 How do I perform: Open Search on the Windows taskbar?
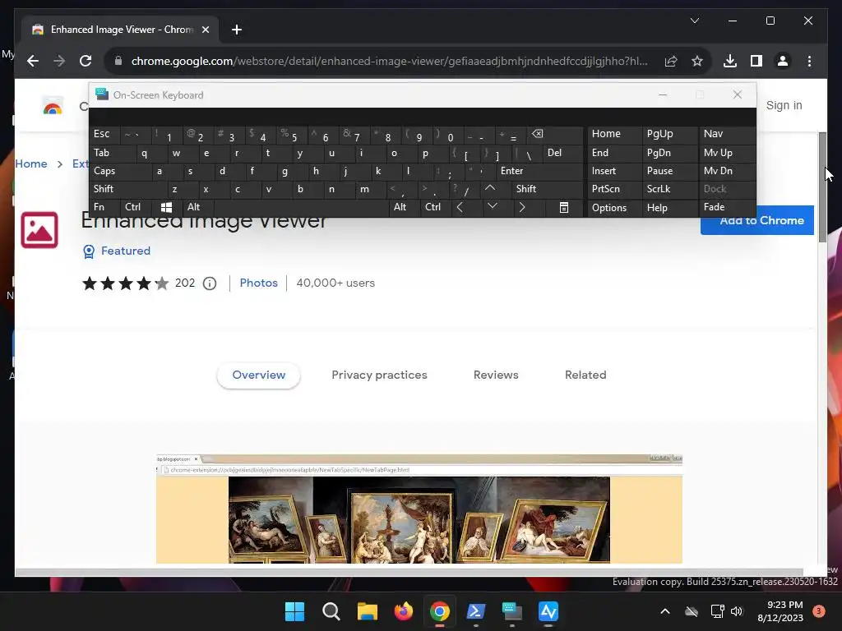pos(331,611)
